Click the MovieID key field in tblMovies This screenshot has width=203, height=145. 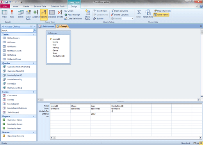point(56,39)
